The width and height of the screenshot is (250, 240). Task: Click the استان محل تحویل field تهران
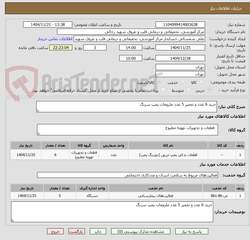point(180,67)
